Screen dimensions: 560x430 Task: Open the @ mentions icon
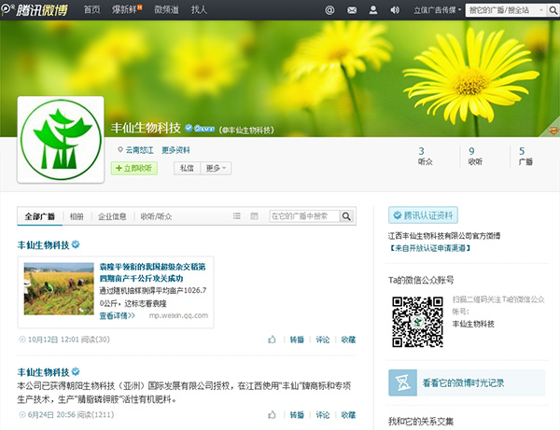pyautogui.click(x=329, y=10)
